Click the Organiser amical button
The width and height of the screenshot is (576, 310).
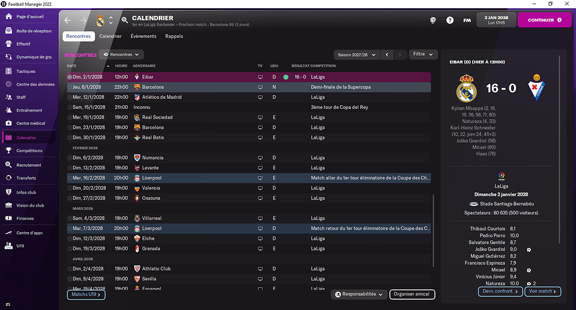[411, 294]
